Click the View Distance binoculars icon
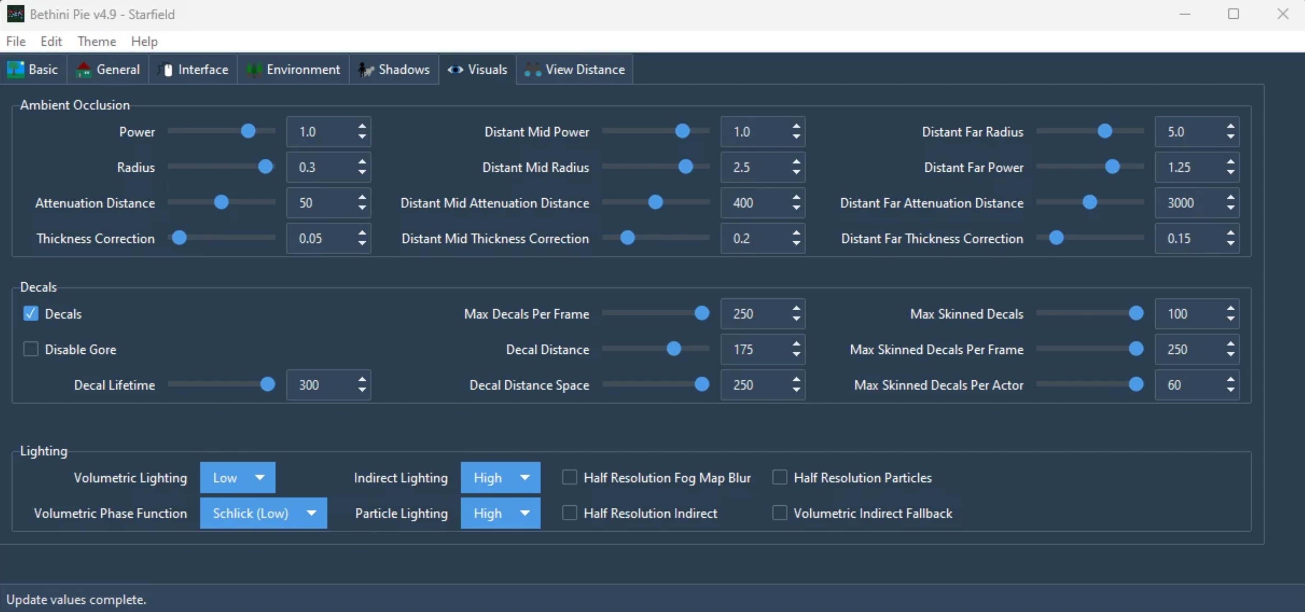The height and width of the screenshot is (612, 1305). pyautogui.click(x=532, y=69)
